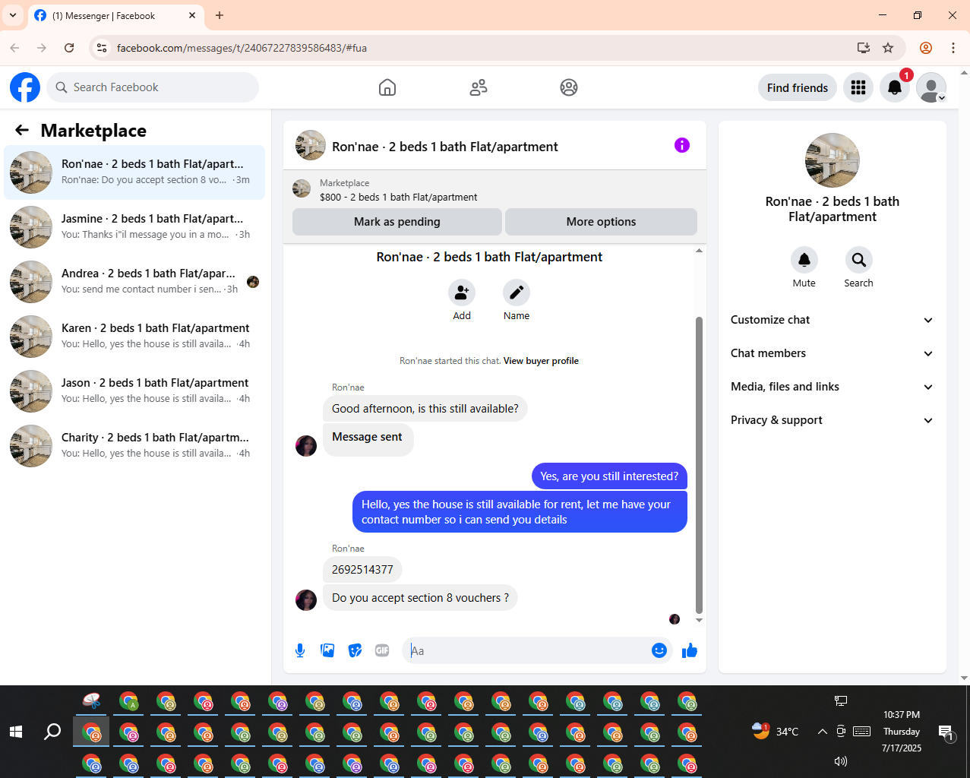Viewport: 970px width, 778px height.
Task: Click message 'Yes, are you still interested?'
Action: (x=609, y=476)
